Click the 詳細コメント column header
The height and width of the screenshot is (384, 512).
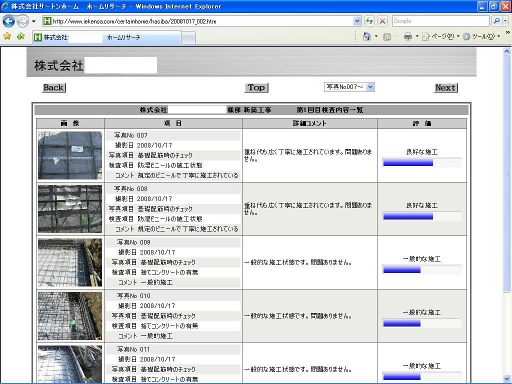[309, 123]
